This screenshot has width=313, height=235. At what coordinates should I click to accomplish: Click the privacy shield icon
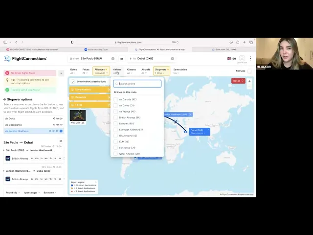(x=72, y=42)
